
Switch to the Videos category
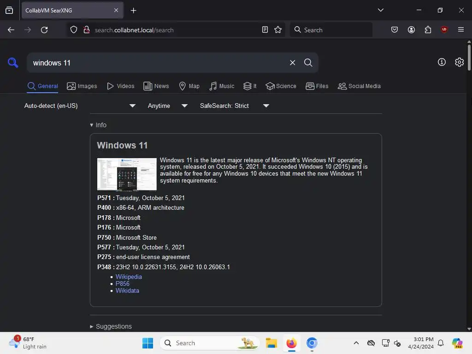pyautogui.click(x=121, y=86)
